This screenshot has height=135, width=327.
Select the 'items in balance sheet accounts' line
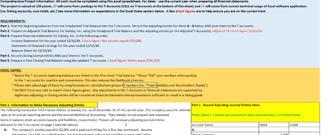click(x=82, y=120)
